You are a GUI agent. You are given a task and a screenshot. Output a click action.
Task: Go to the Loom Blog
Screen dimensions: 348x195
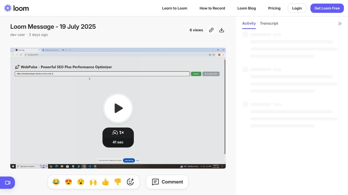tap(247, 8)
